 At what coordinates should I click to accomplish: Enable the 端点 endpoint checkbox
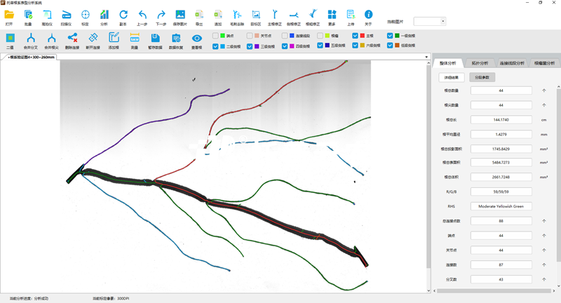[215, 35]
